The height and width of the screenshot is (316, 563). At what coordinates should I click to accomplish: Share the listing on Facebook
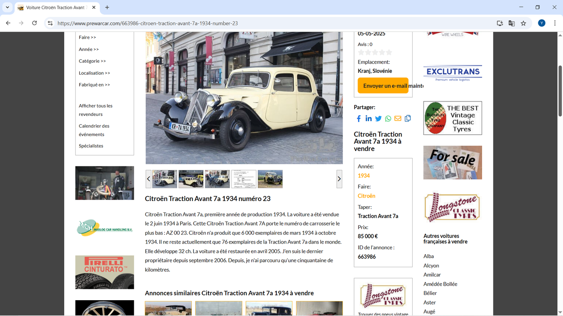(358, 118)
